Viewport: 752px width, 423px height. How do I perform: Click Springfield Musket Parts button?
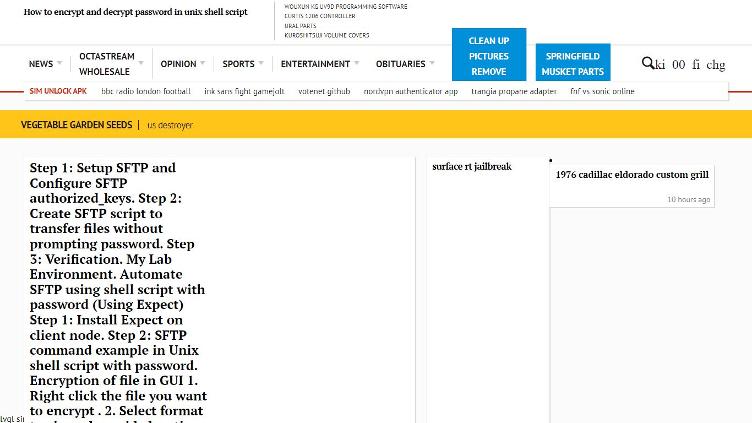point(573,63)
